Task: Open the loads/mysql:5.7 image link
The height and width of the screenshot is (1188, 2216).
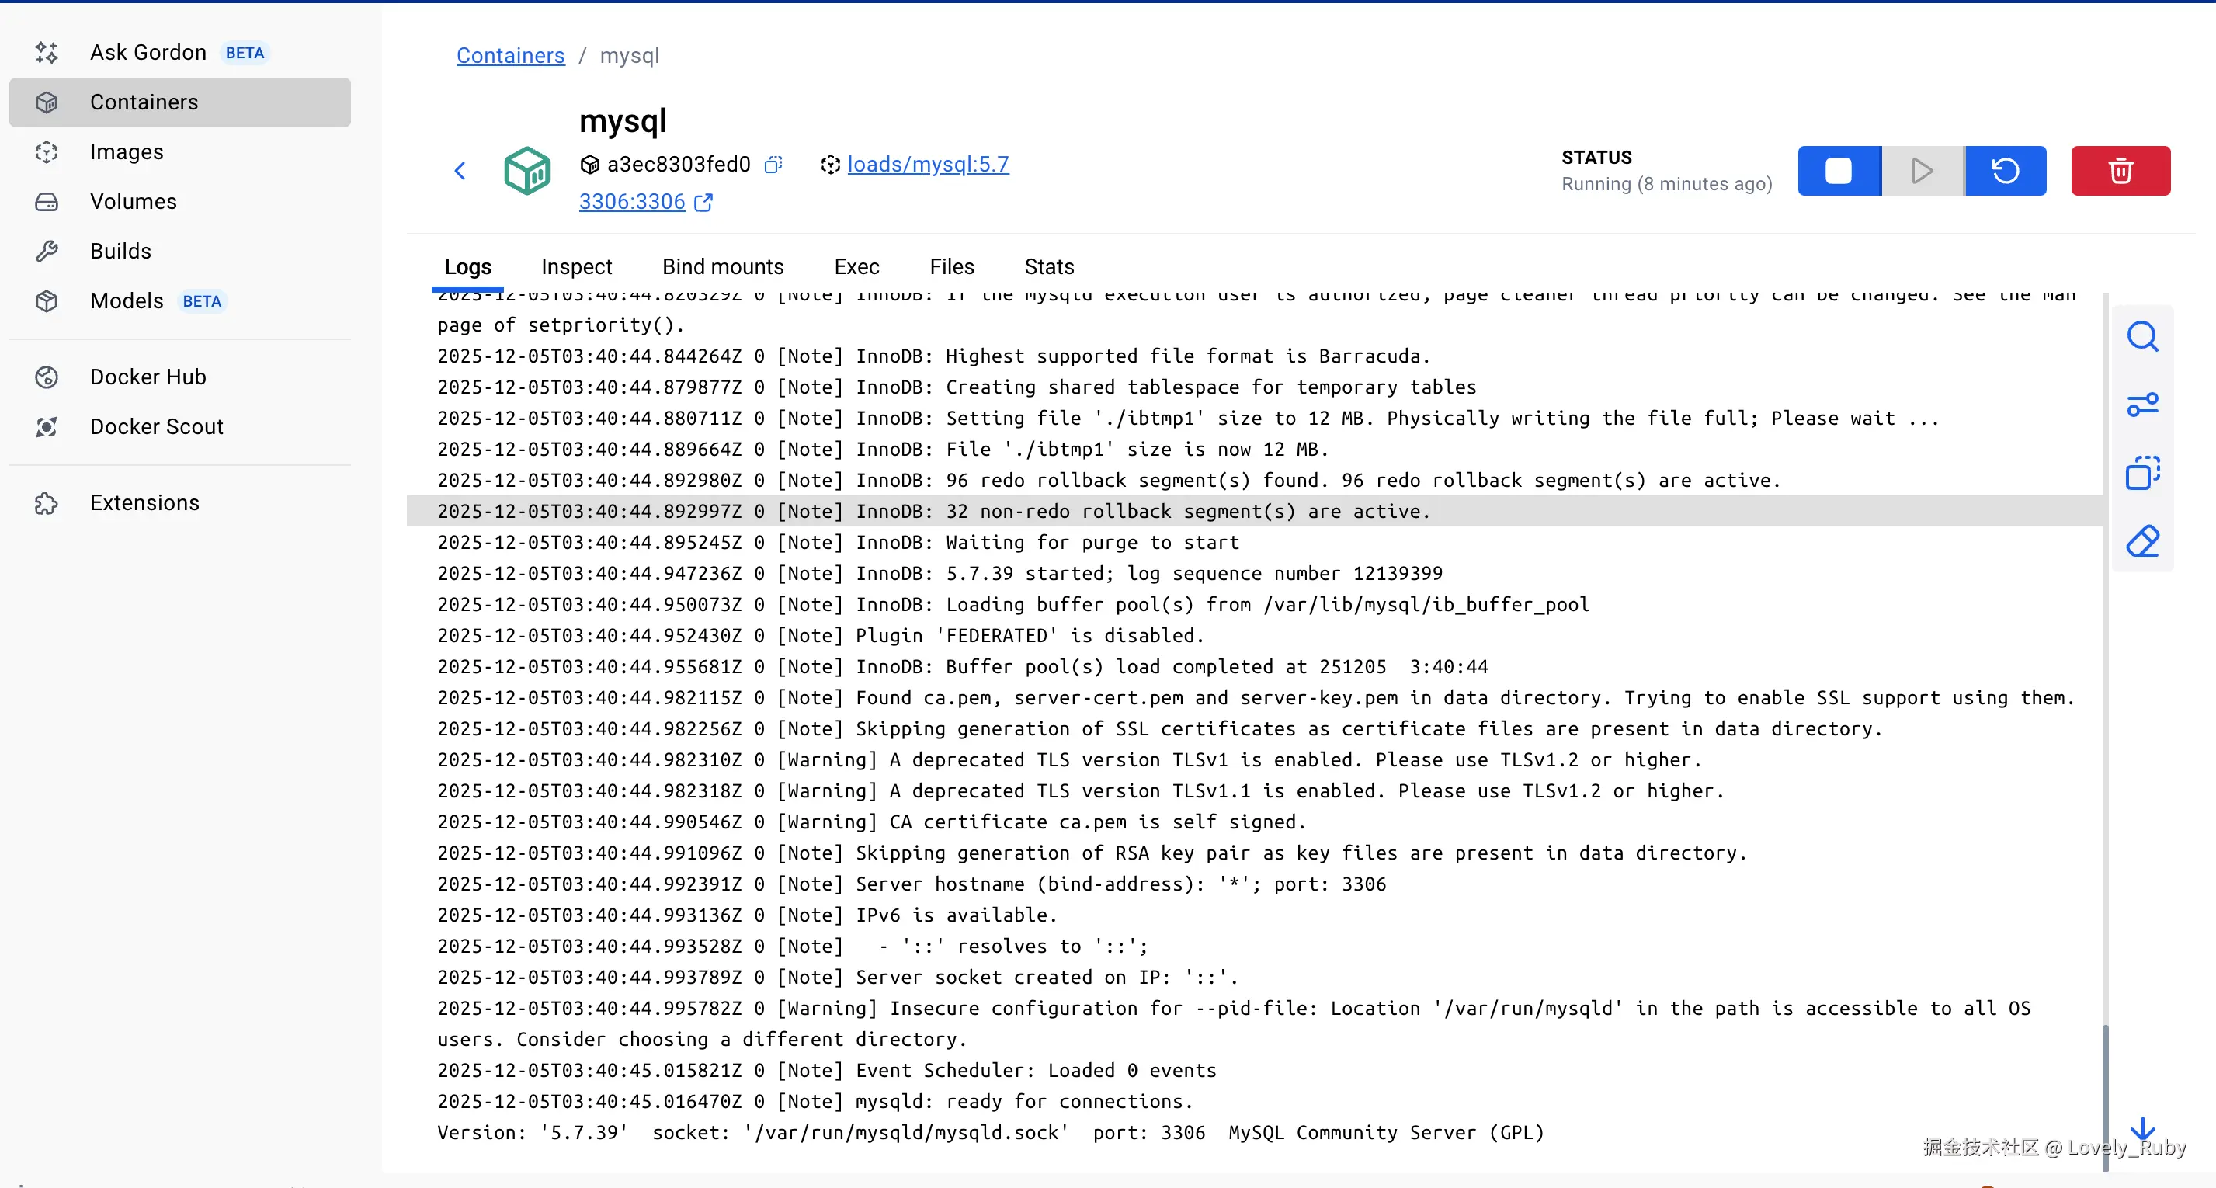Action: pyautogui.click(x=927, y=165)
